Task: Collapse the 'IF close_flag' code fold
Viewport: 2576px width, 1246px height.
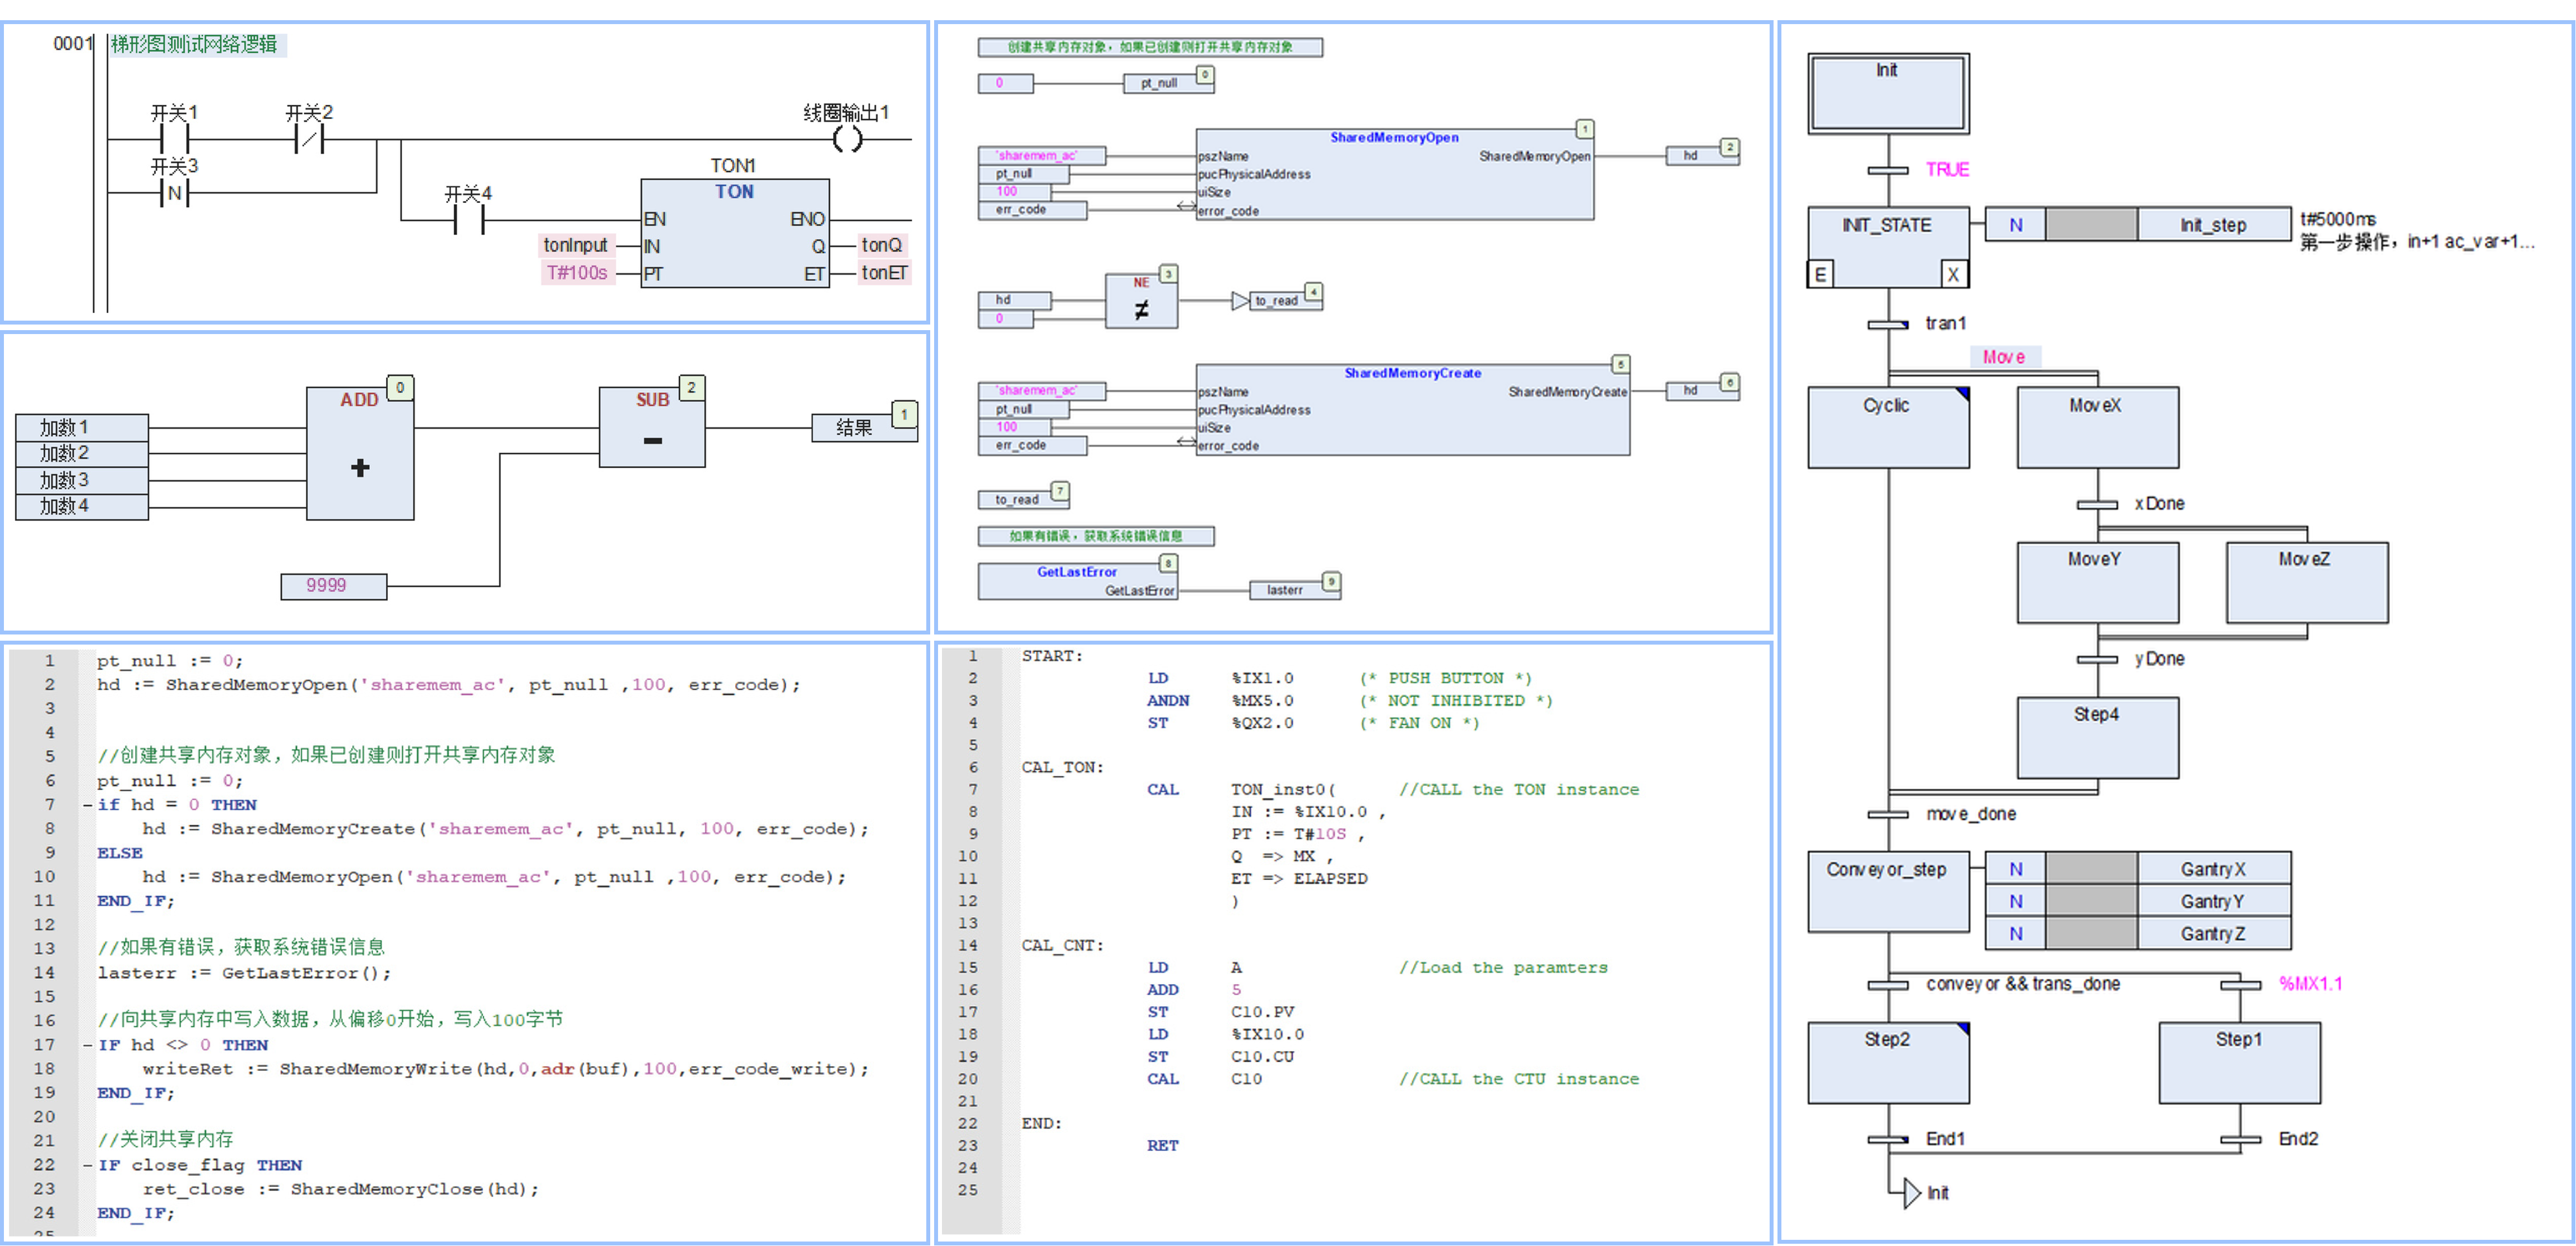Action: click(88, 1165)
